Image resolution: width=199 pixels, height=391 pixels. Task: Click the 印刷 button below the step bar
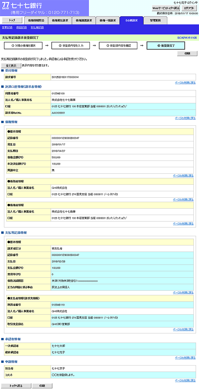(x=187, y=53)
